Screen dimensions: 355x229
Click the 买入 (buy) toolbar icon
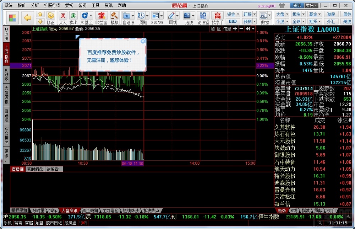click(63, 16)
